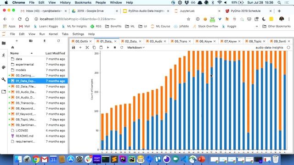Select the LICENSE file

point(38,131)
